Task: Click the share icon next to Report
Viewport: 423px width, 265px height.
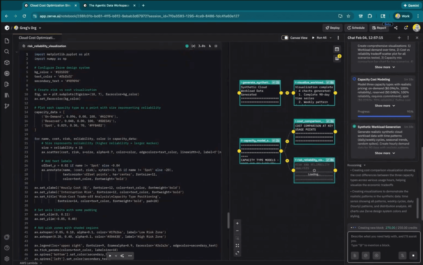Action: coord(396,28)
